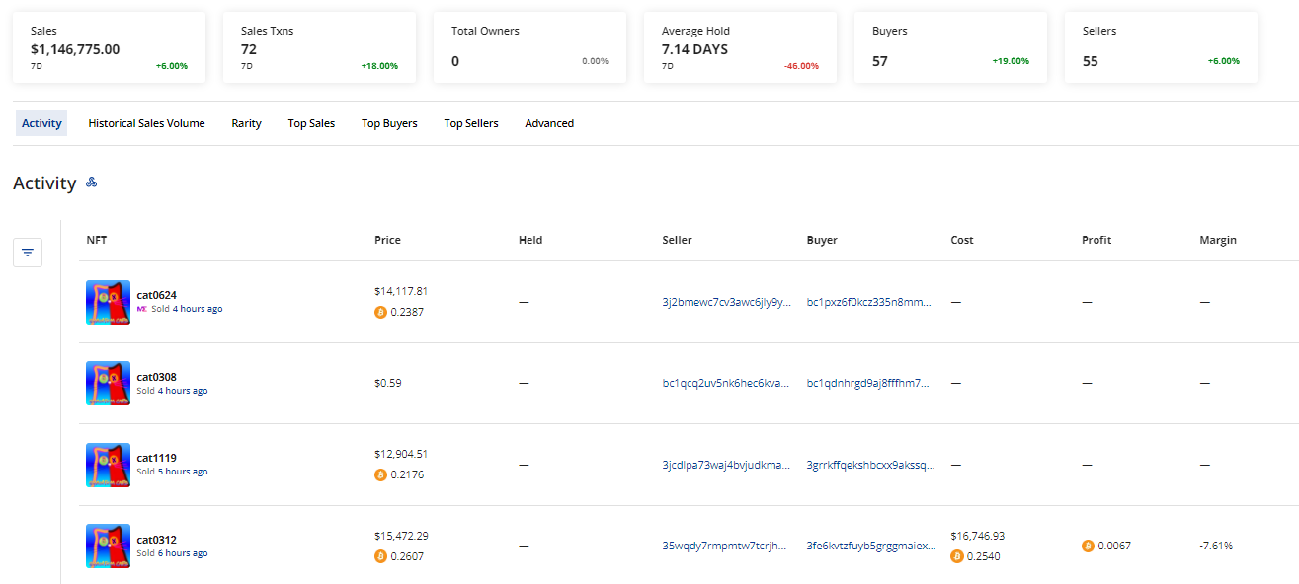Click the Bitcoin icon beside 0.0067 profit
Image resolution: width=1299 pixels, height=584 pixels.
(x=1089, y=546)
